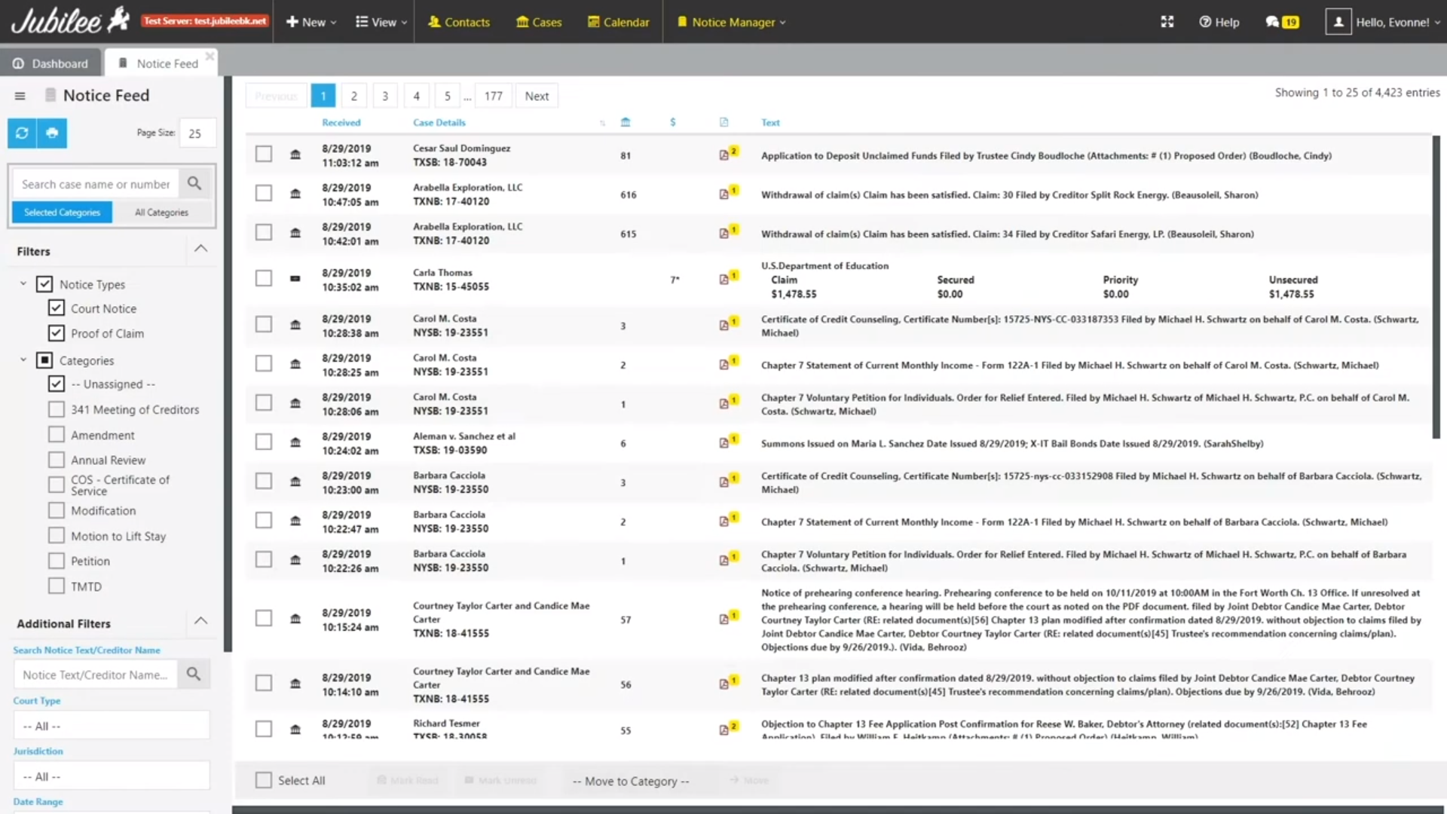
Task: Enable the 341 Meeting of Creditors category
Action: (x=57, y=409)
